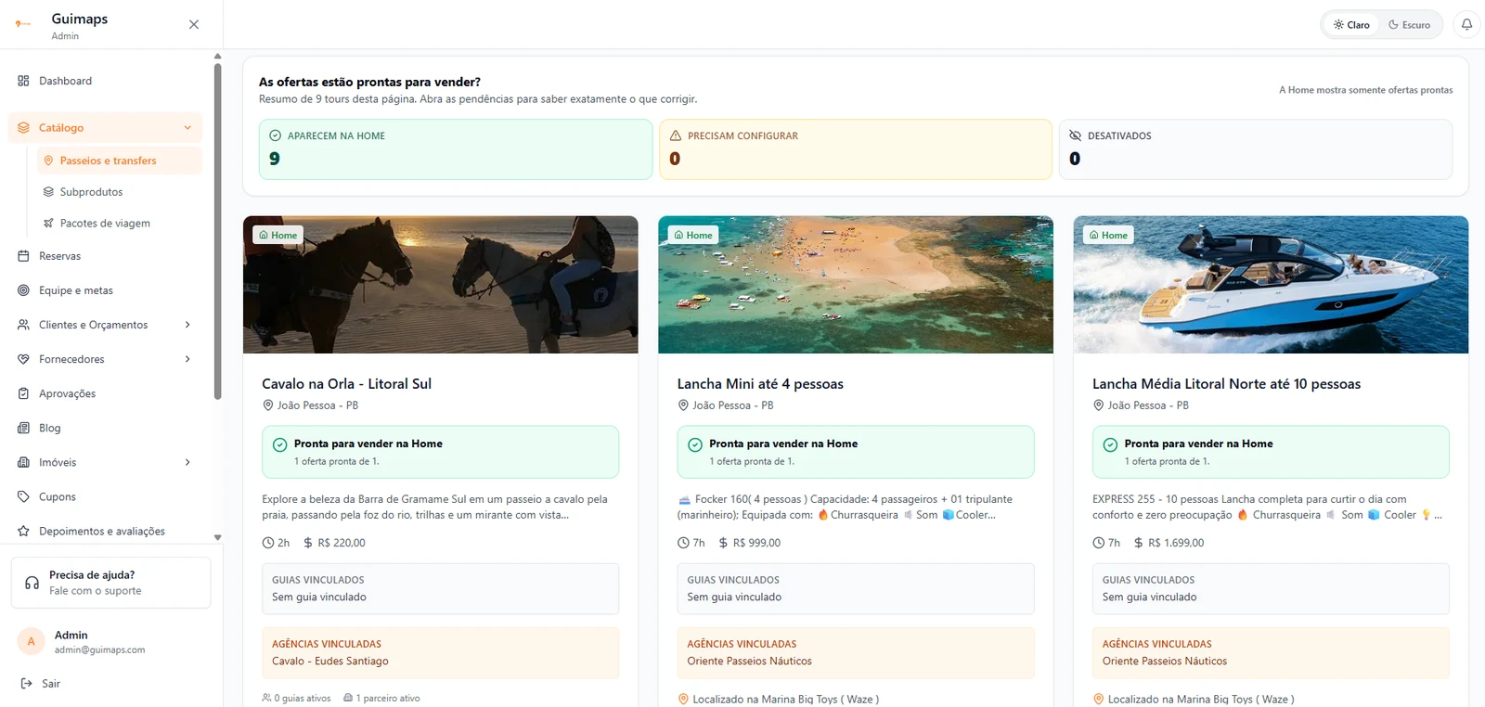Switch to Escuro dark theme

(x=1409, y=25)
